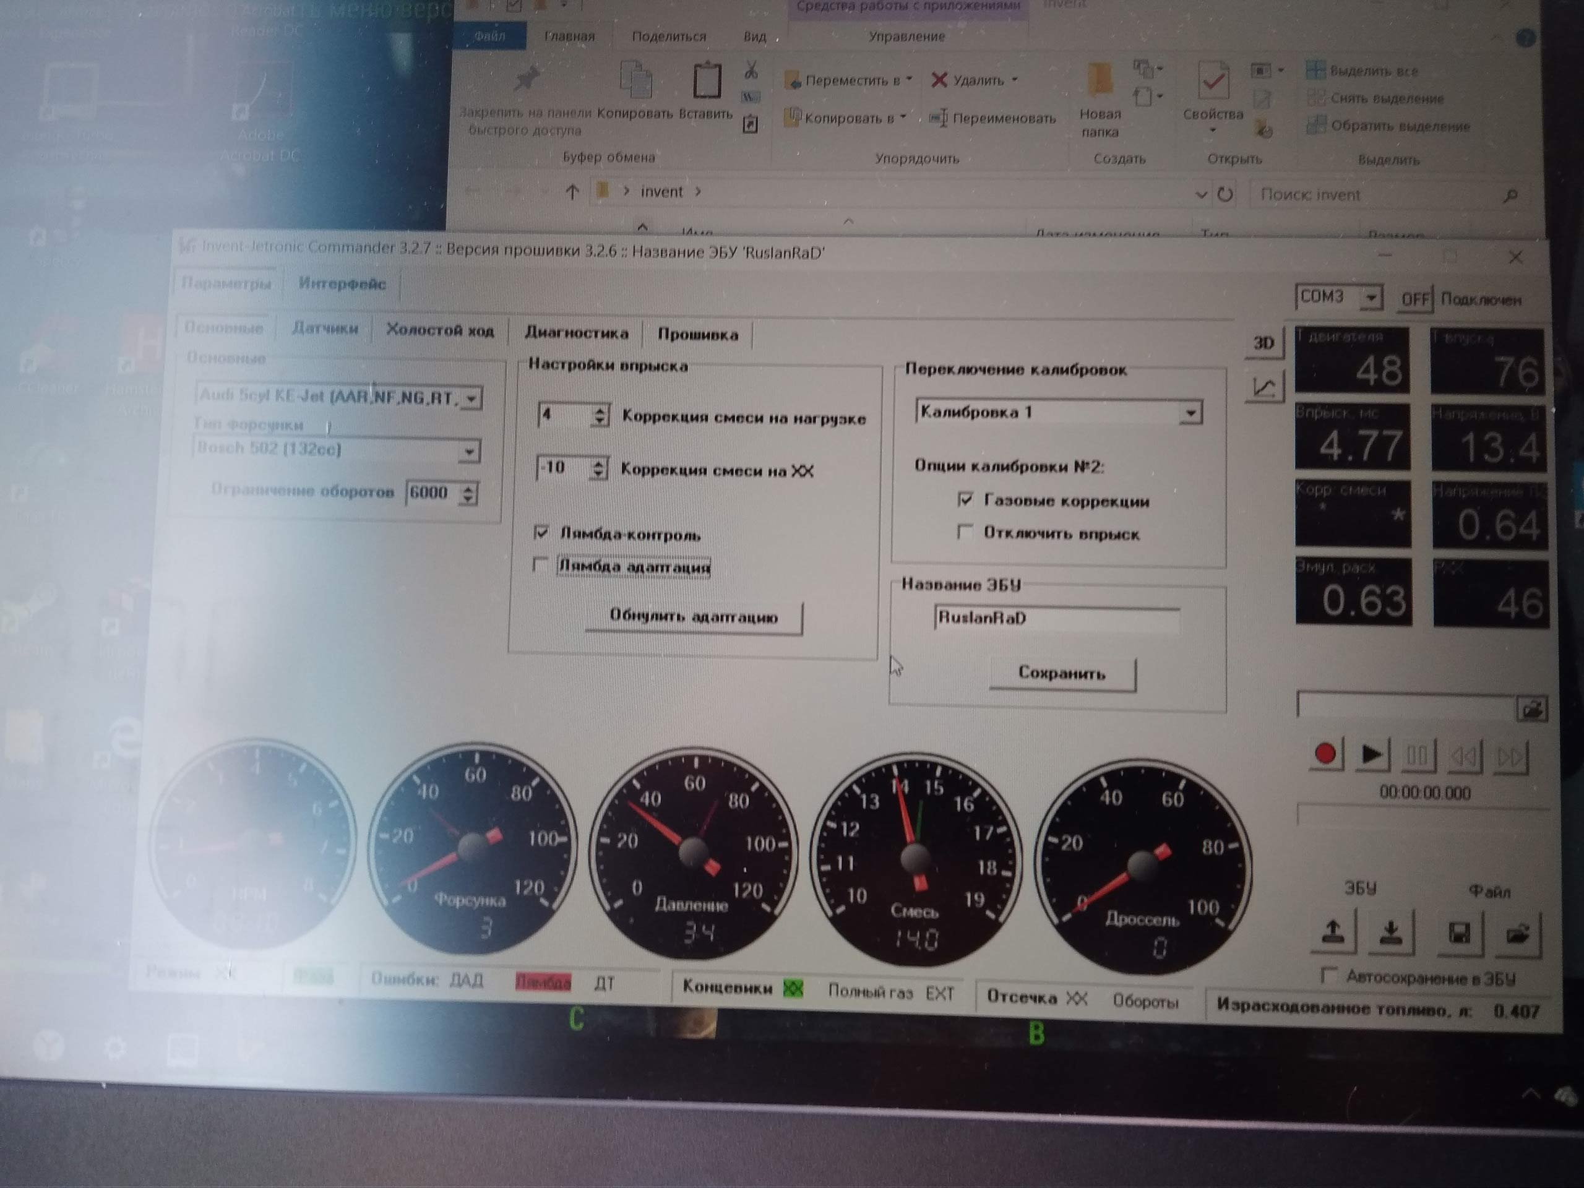Open the COM3 port dropdown
Screen dimensions: 1584x1188
pyautogui.click(x=1371, y=297)
